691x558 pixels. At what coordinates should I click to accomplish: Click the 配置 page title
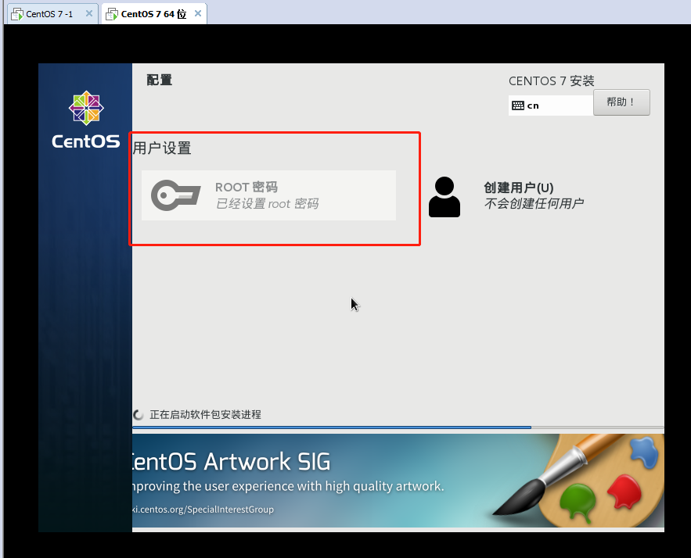(159, 80)
